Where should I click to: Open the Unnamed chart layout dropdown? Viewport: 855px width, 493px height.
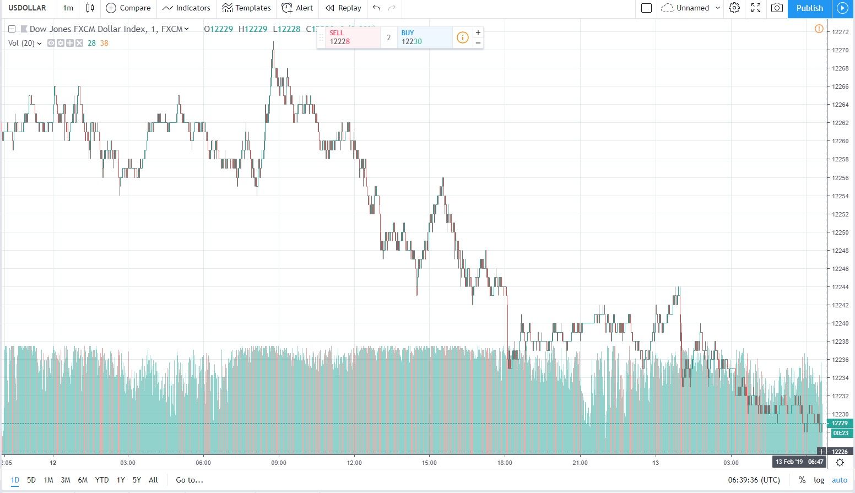(x=691, y=8)
